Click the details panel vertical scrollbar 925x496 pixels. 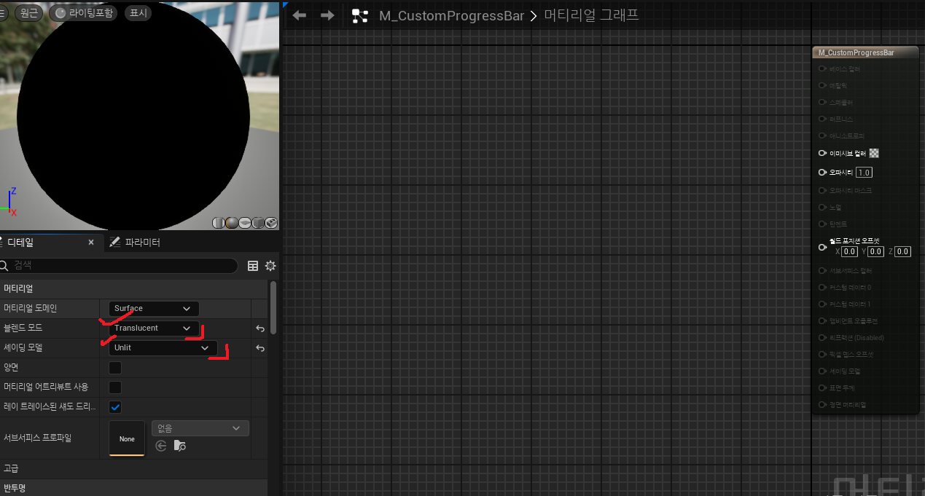(x=273, y=307)
